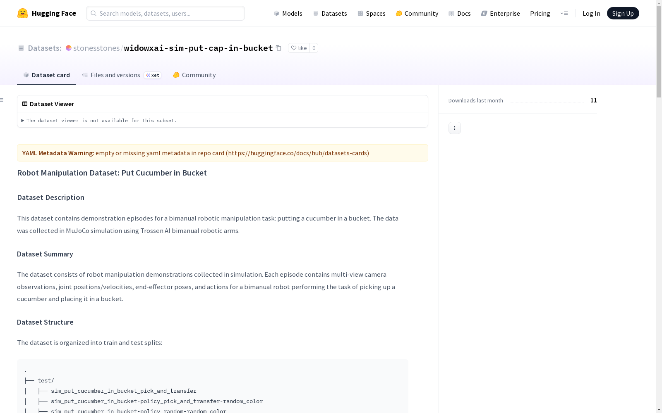Click the policy_pick_and_transfer-random_color tree line
Screen dimensions: 662x413
pos(157,401)
